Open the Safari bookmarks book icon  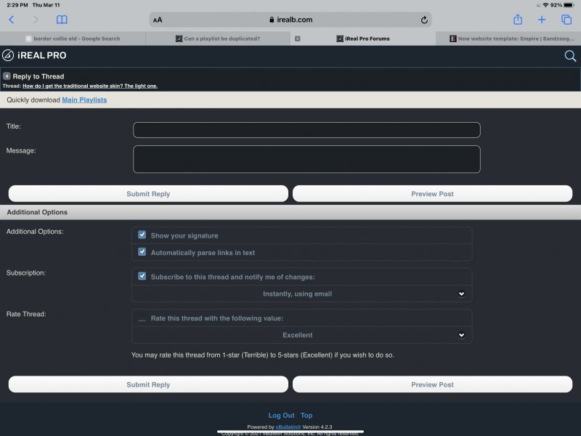click(62, 20)
